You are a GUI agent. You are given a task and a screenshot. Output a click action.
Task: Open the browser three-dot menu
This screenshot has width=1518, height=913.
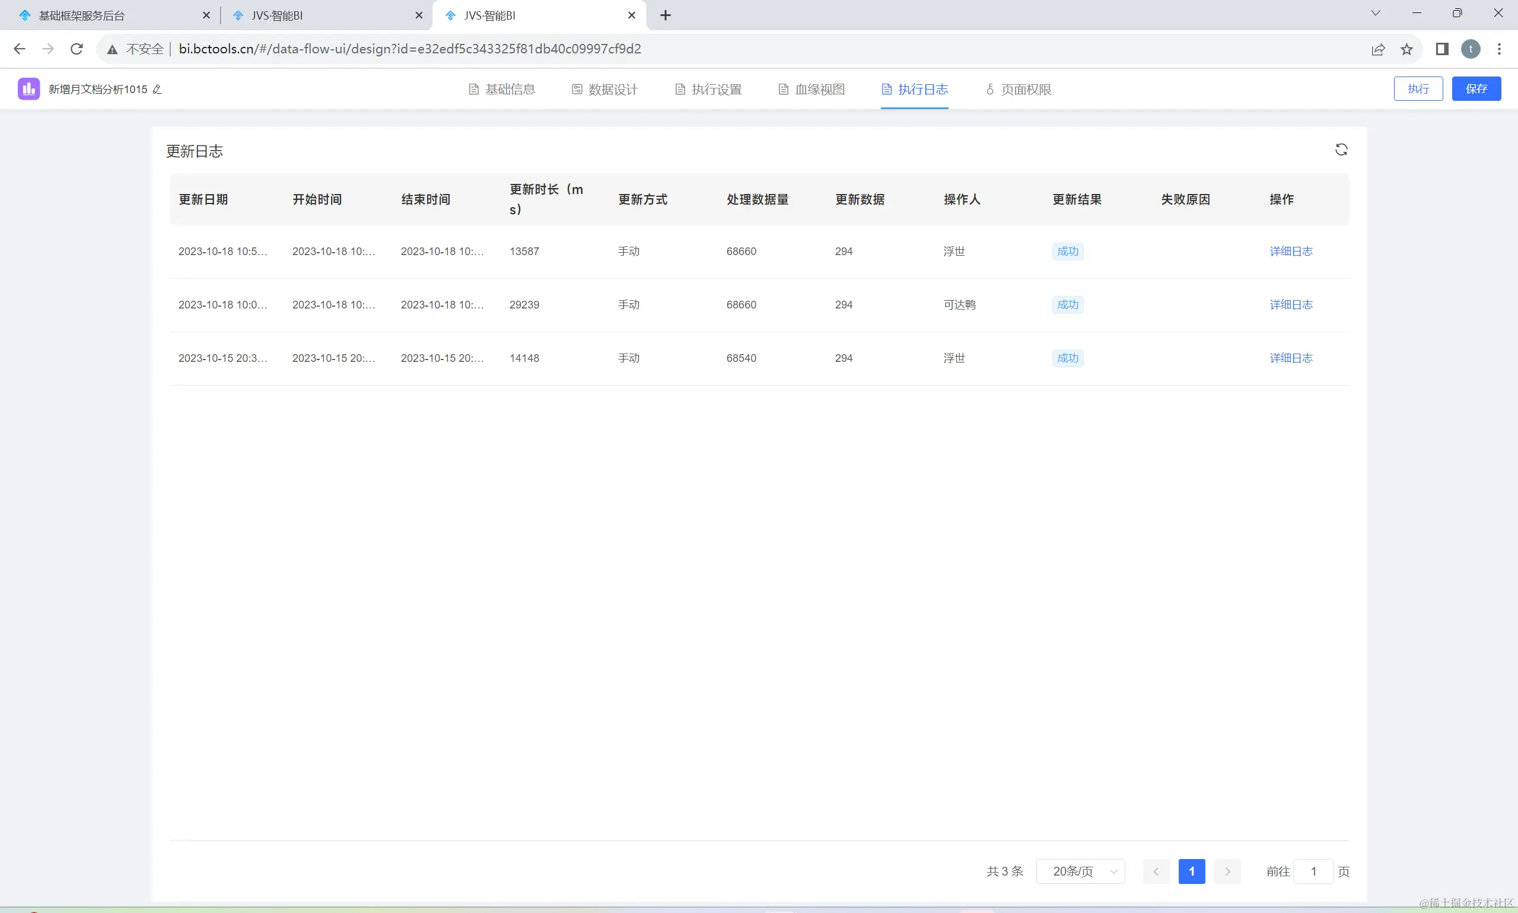click(x=1499, y=49)
